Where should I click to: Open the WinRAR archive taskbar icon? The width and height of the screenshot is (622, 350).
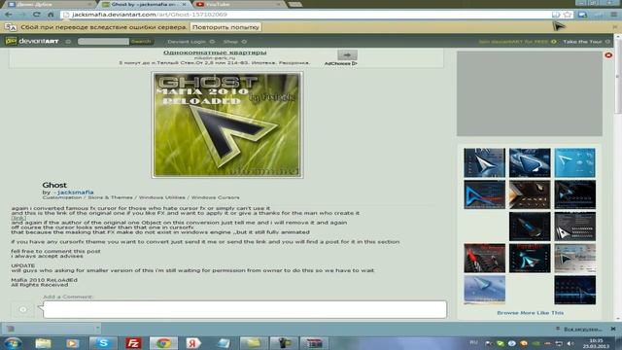314,343
